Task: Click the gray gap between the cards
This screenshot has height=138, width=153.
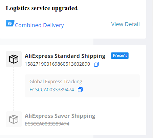Action: coord(73,42)
